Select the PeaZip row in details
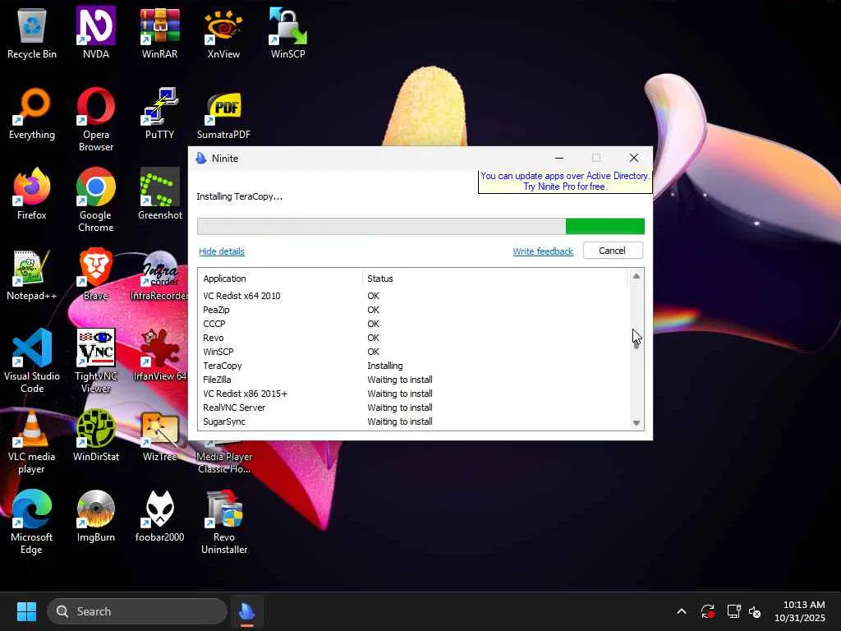This screenshot has width=841, height=631. pos(413,310)
